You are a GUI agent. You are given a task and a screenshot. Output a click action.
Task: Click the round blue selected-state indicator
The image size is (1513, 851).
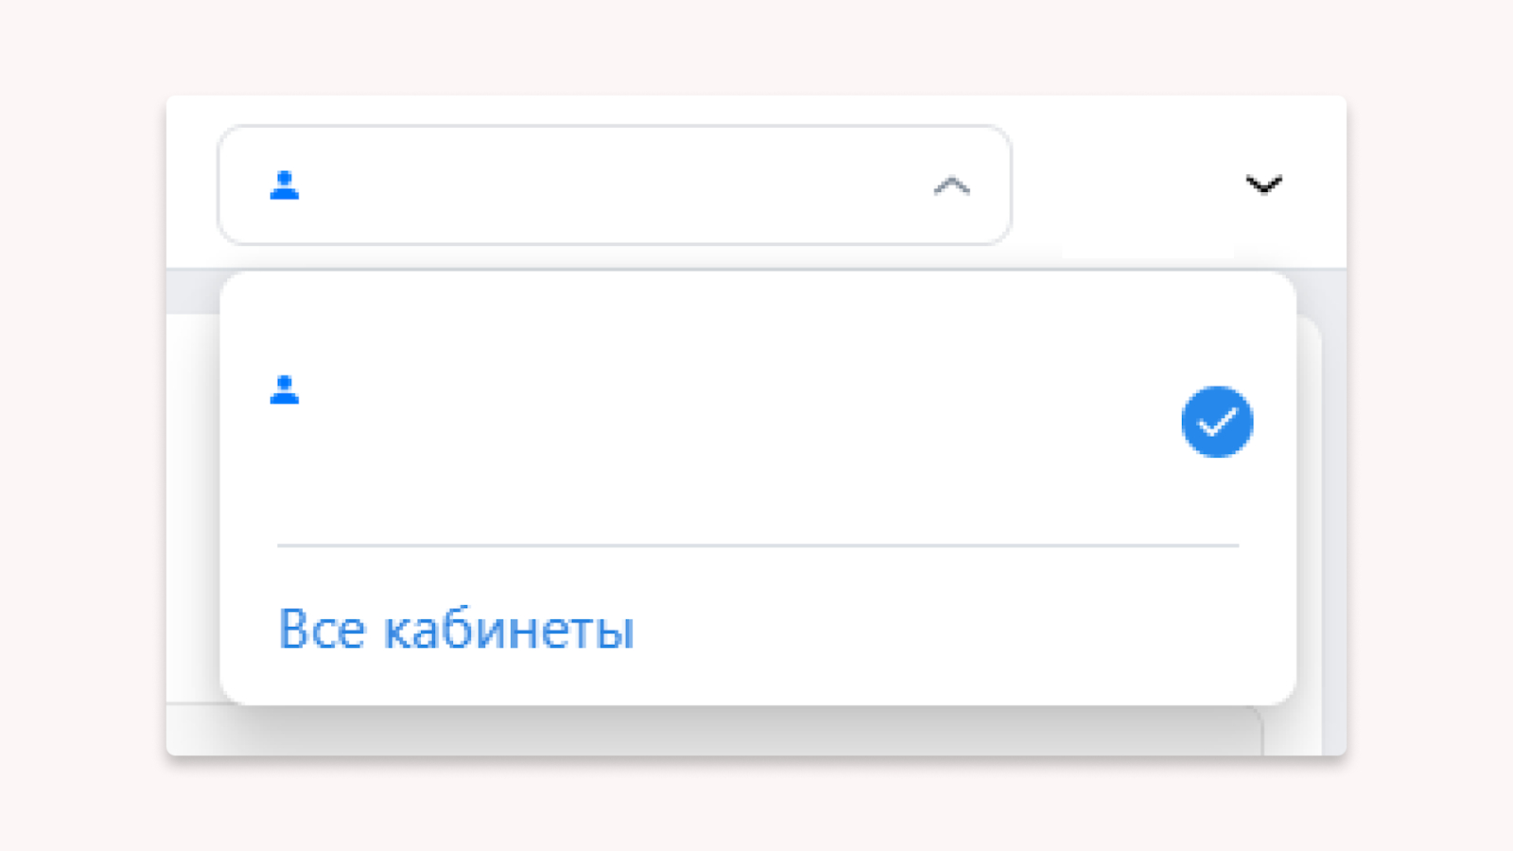[x=1217, y=422]
